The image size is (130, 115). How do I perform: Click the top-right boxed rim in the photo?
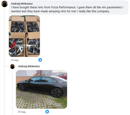[33, 27]
